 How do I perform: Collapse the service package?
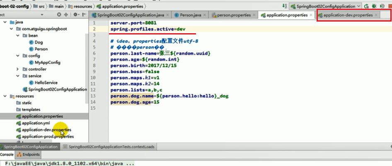coord(17,76)
